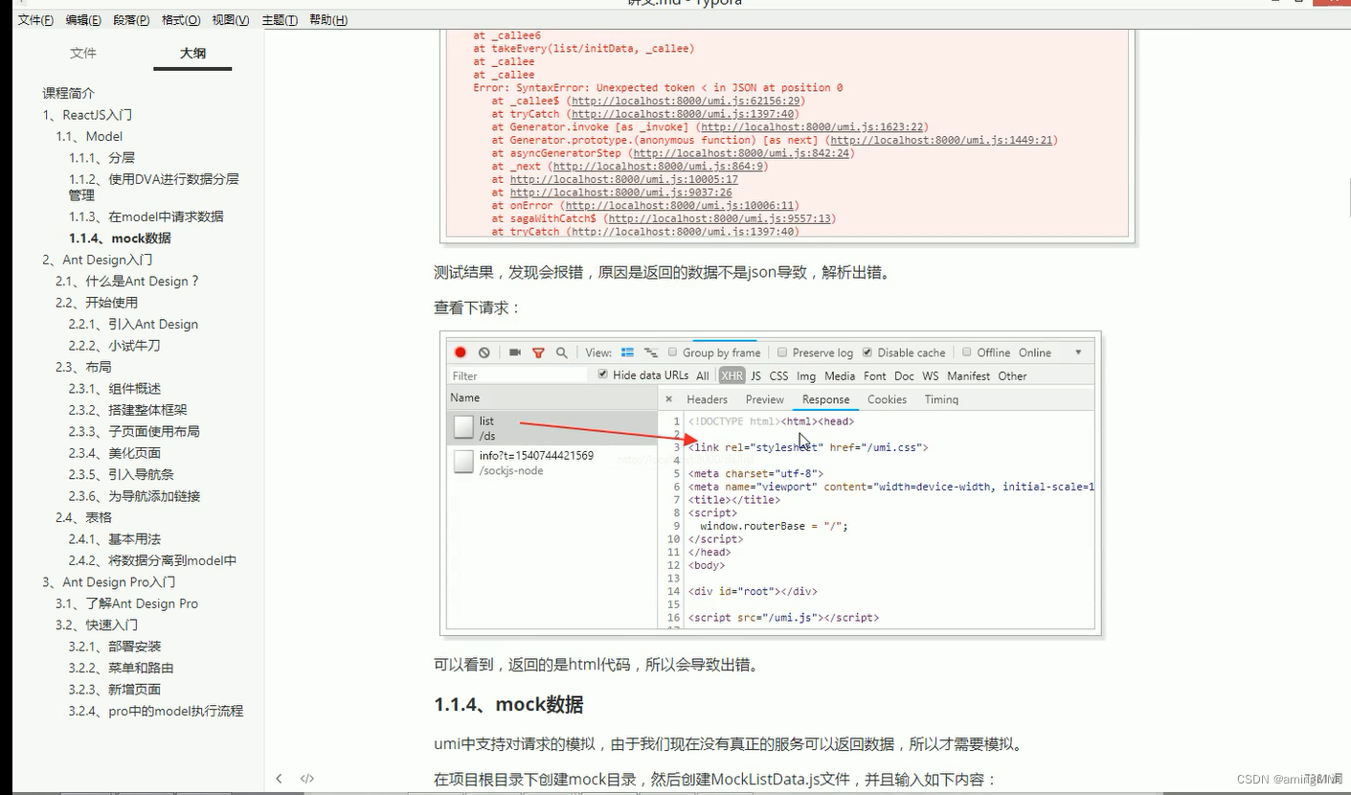Select the XHR request type filter
Screen dimensions: 1351x795
pos(732,375)
